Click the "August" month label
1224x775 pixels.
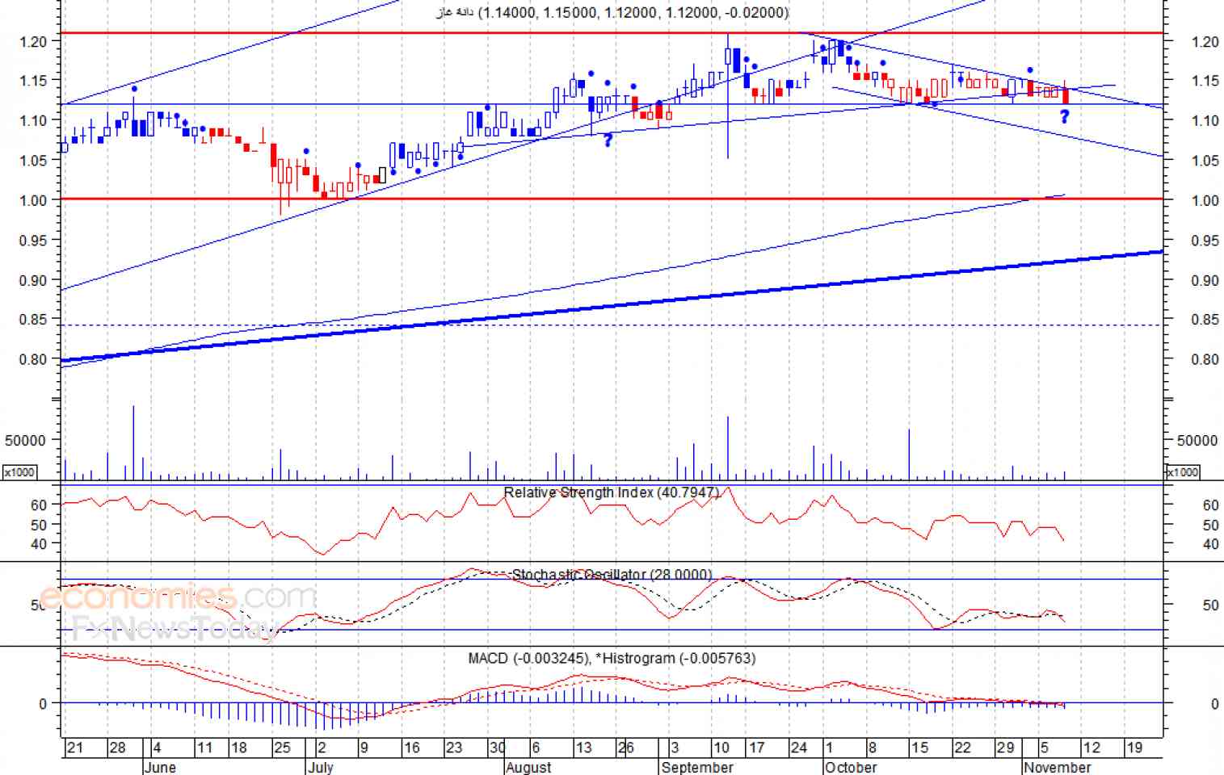point(528,767)
